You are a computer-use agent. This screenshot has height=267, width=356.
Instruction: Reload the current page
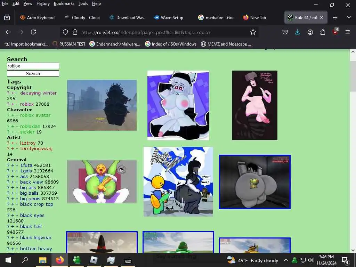click(33, 32)
